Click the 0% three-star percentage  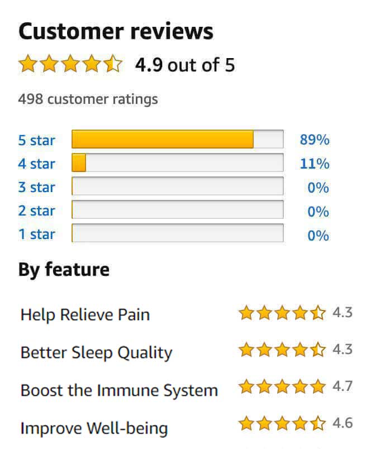(318, 188)
